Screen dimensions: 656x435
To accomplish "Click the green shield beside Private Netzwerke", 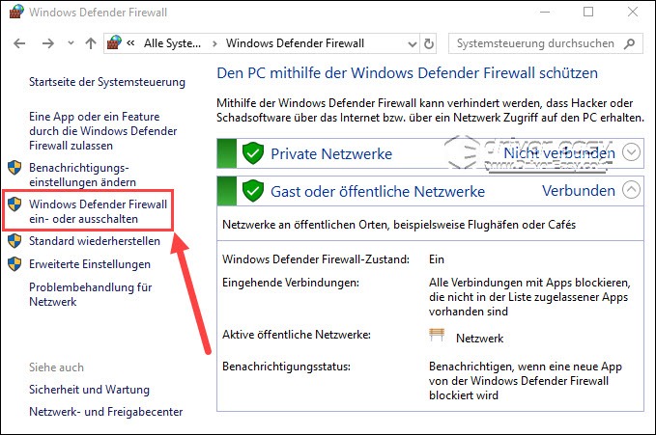I will [252, 152].
